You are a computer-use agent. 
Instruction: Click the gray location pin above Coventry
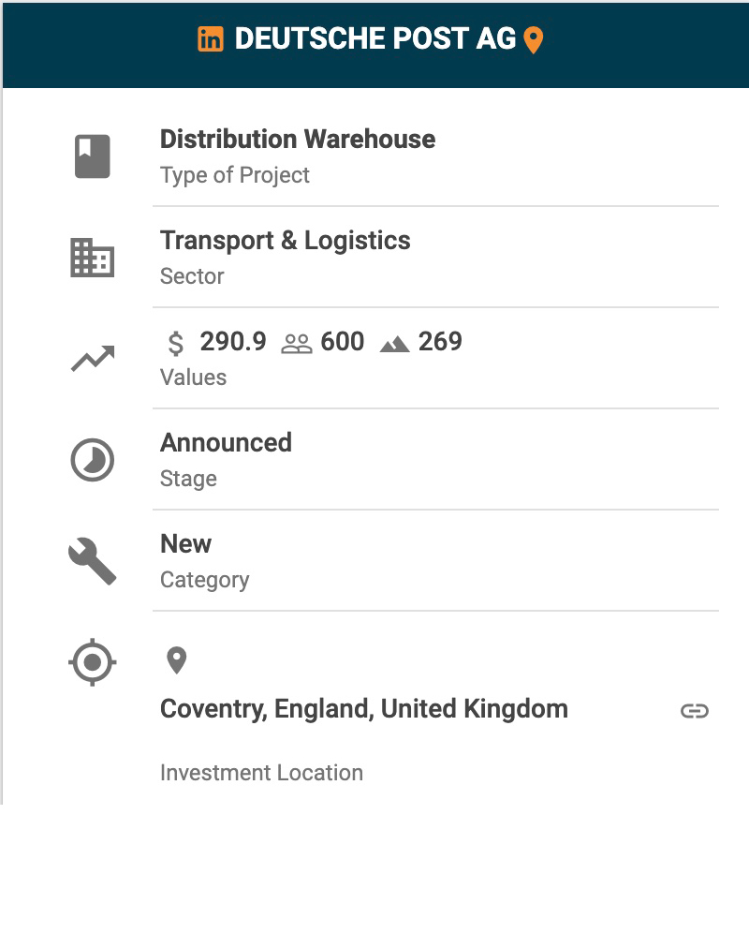click(176, 660)
